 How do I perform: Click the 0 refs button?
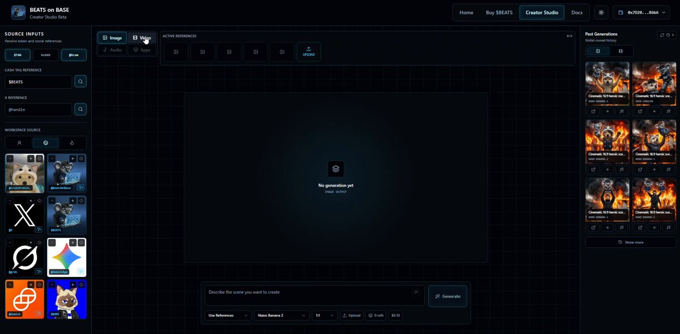376,315
